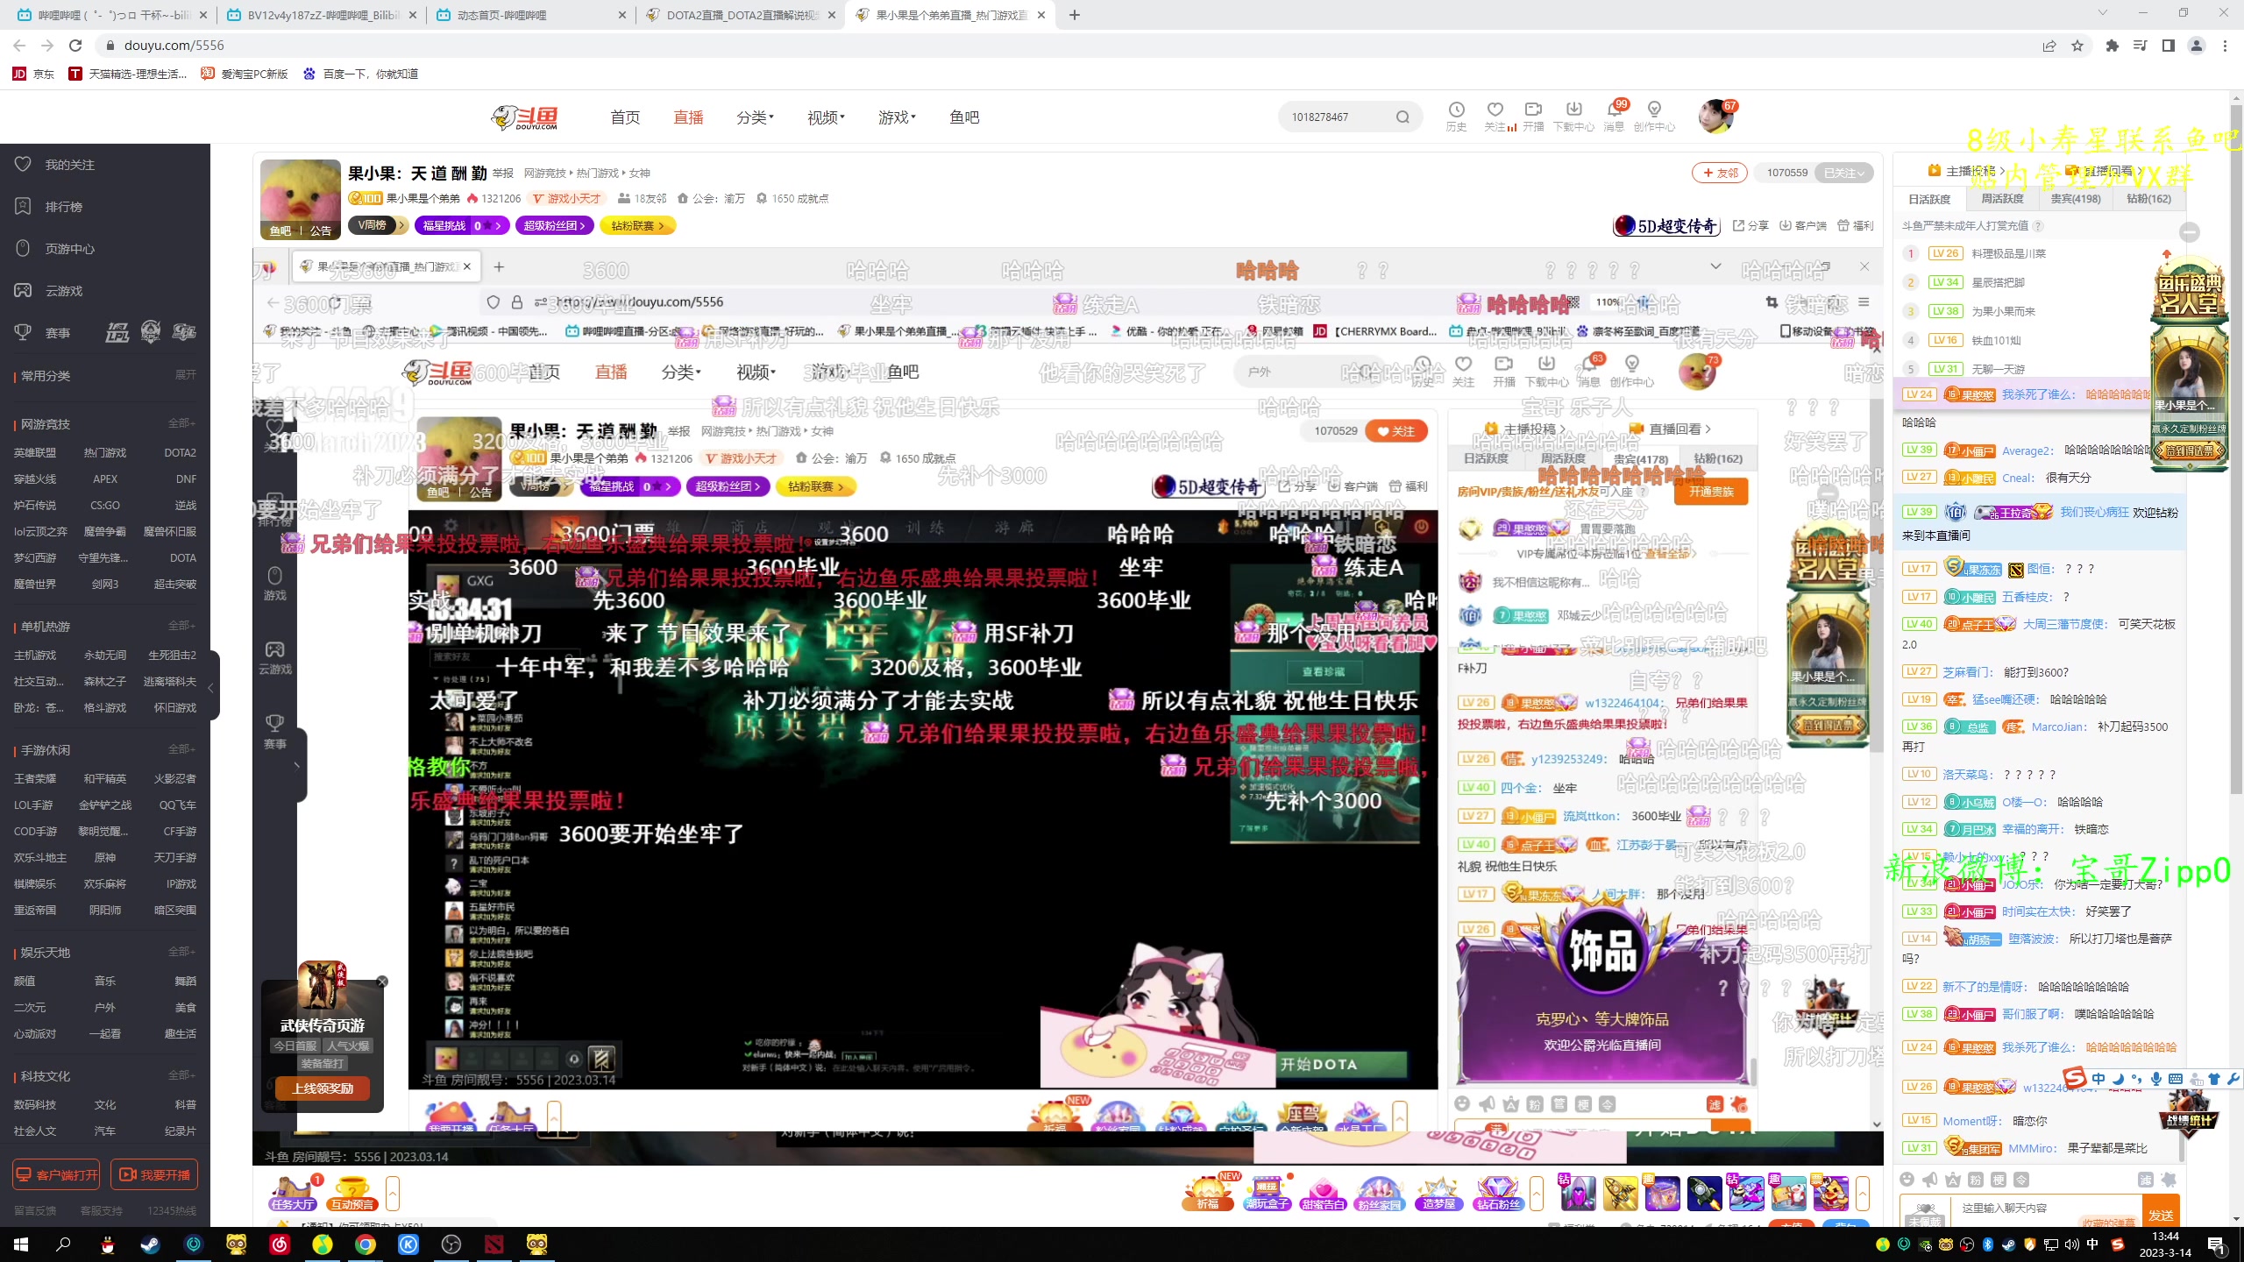Switch to the DOTA2直播 browser tab

(741, 15)
